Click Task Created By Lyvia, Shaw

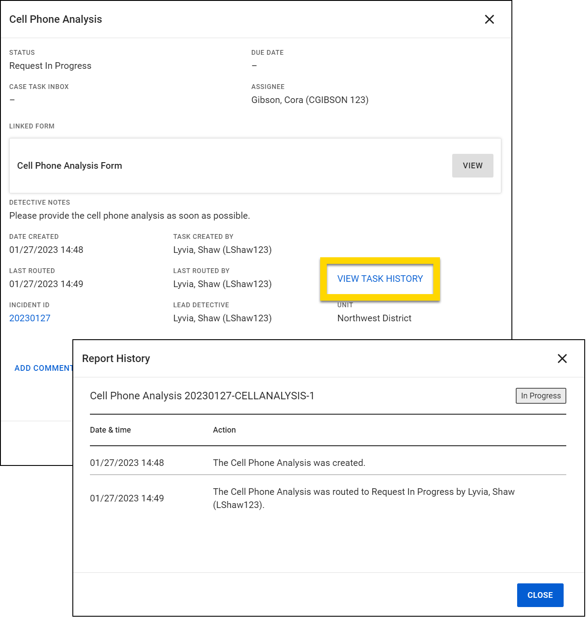222,250
